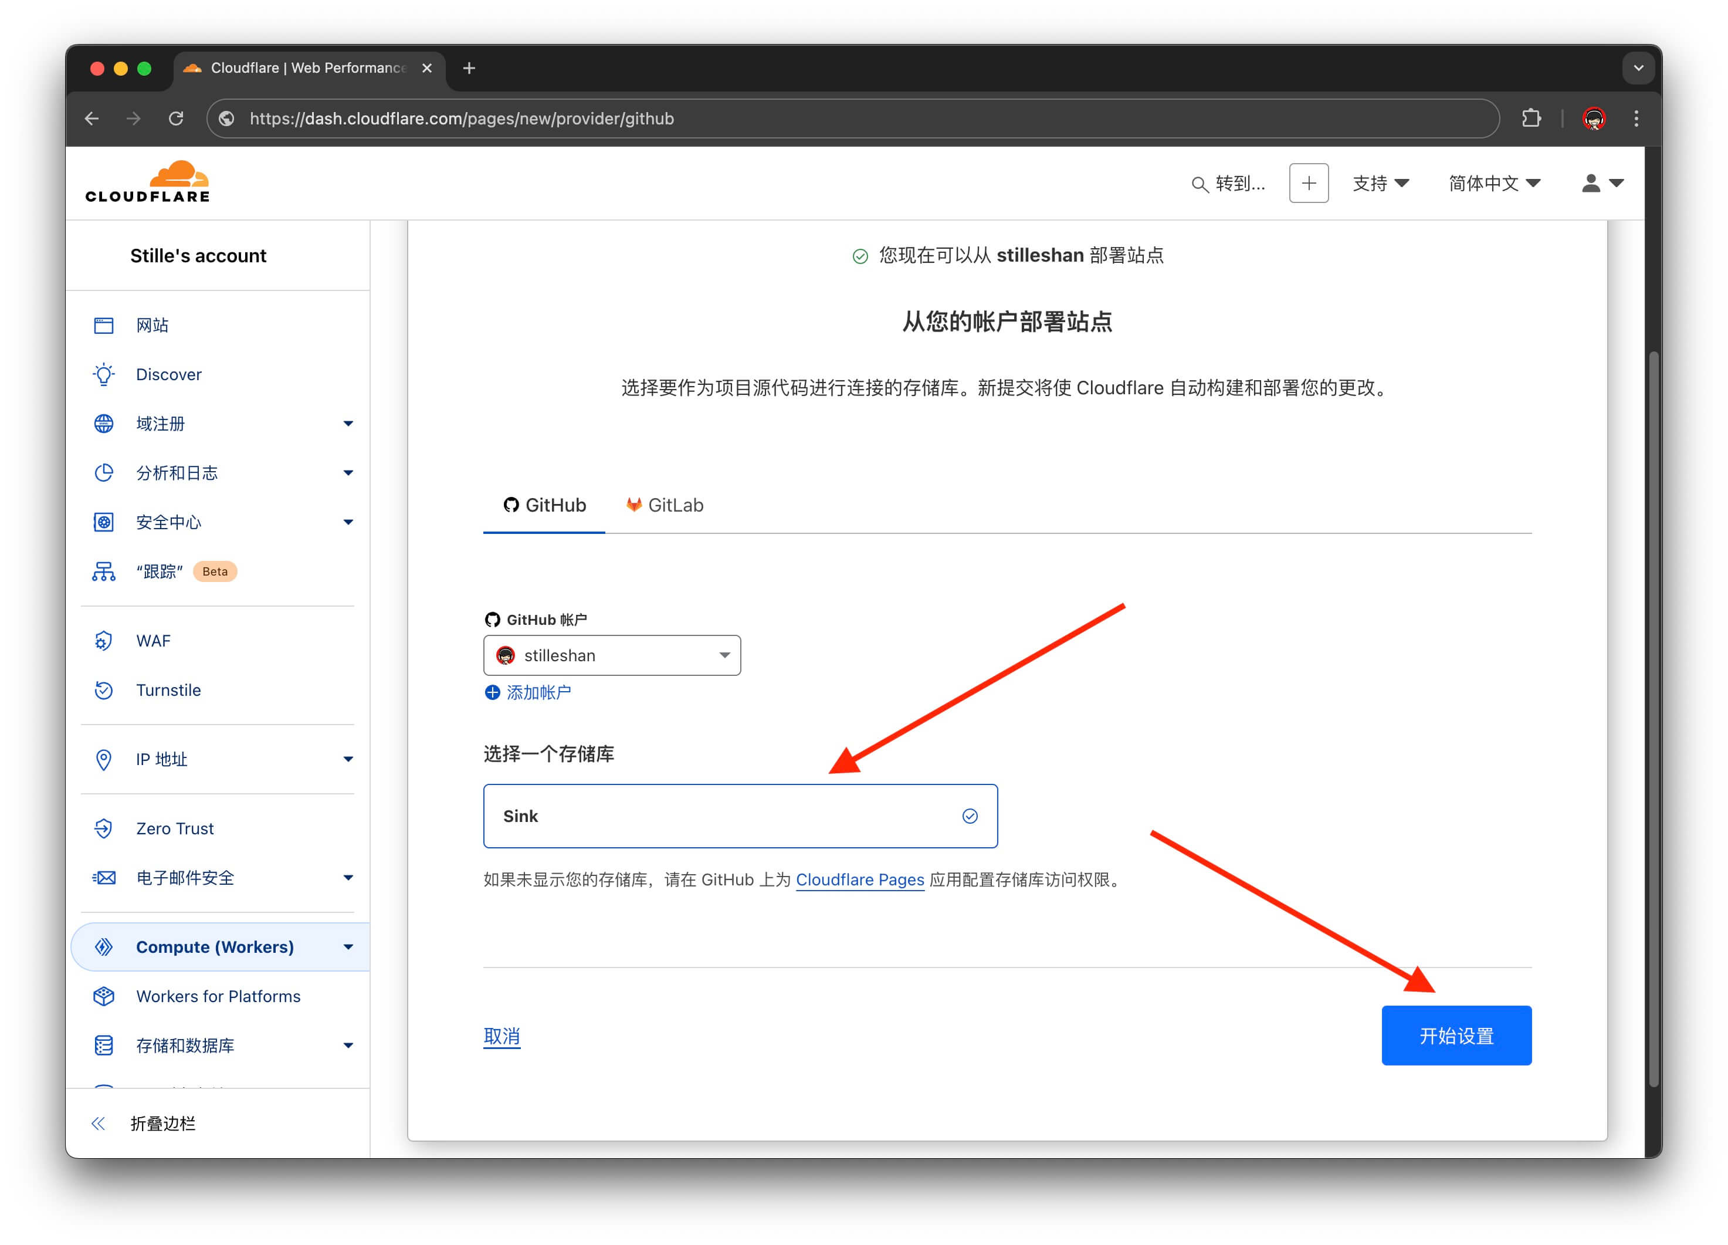Click forward navigation arrow
The image size is (1728, 1245).
pyautogui.click(x=133, y=118)
